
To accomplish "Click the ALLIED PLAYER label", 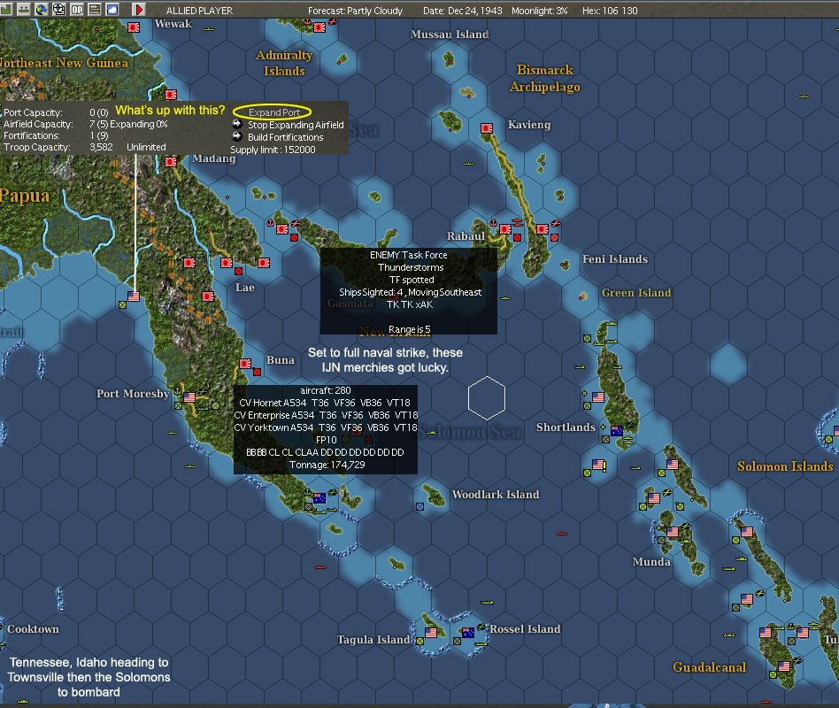I will pyautogui.click(x=200, y=11).
